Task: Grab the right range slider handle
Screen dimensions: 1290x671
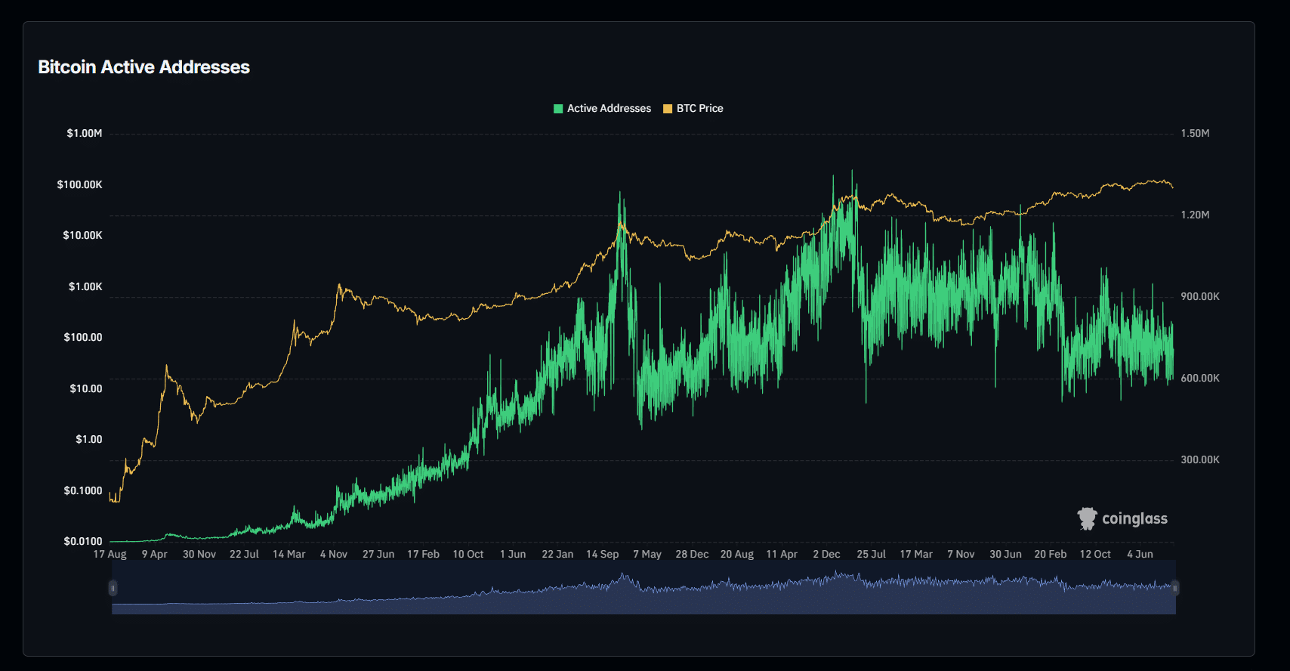Action: point(1174,588)
